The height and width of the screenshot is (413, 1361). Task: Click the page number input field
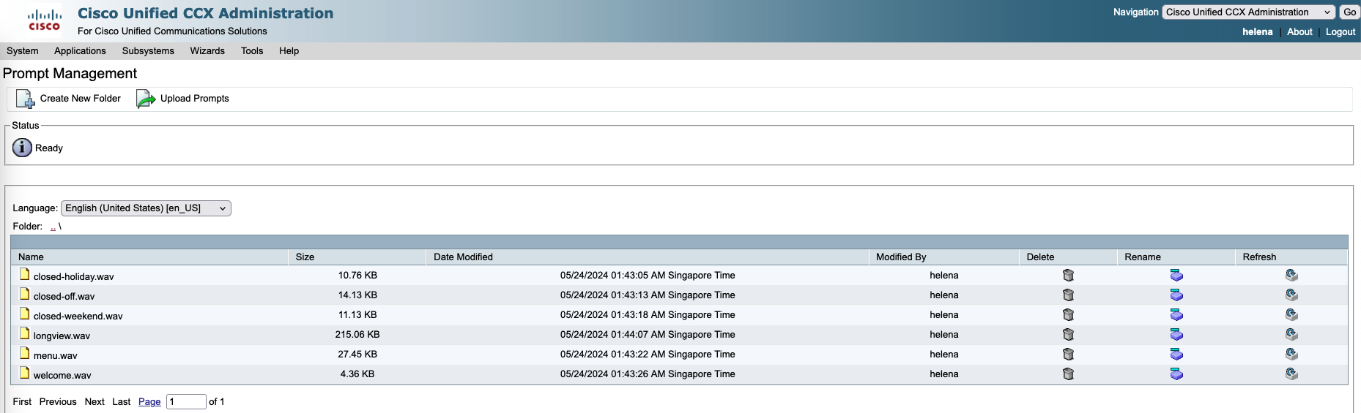pos(186,402)
